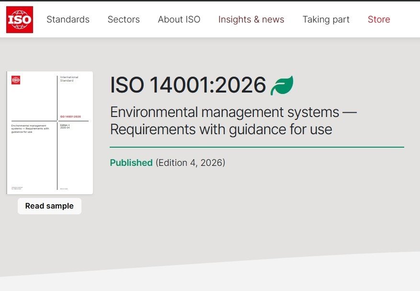
Task: Open the About ISO menu
Action: (x=179, y=19)
